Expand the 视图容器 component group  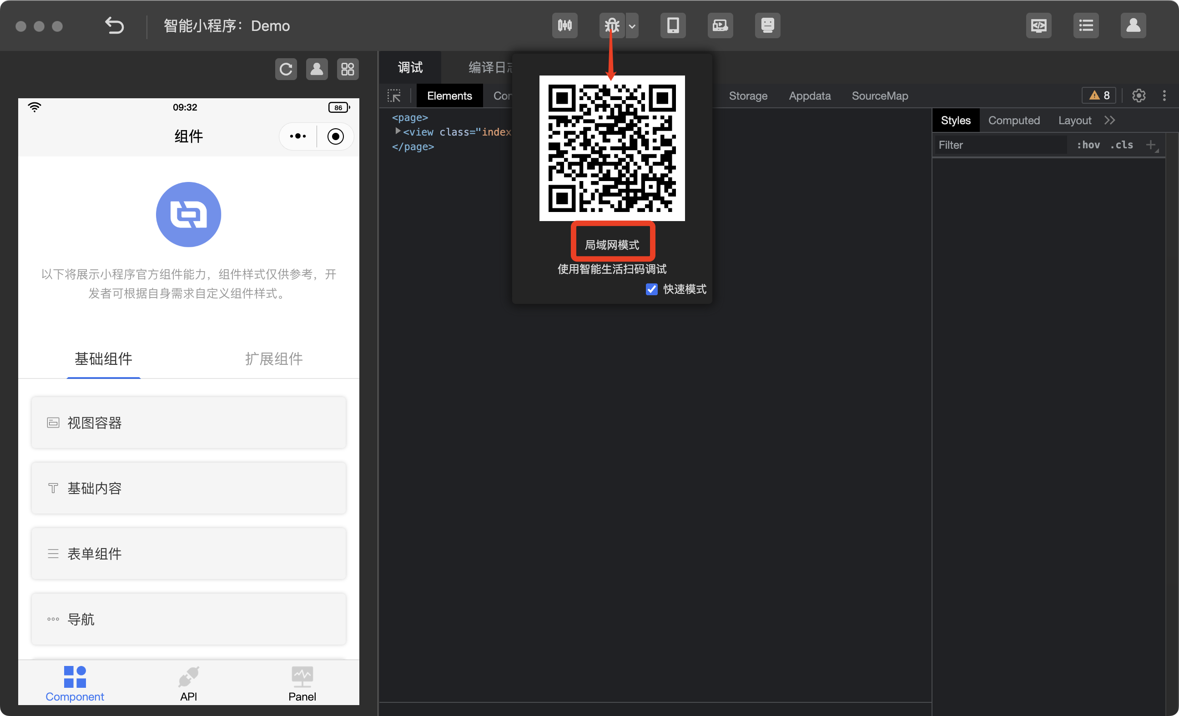pyautogui.click(x=188, y=423)
